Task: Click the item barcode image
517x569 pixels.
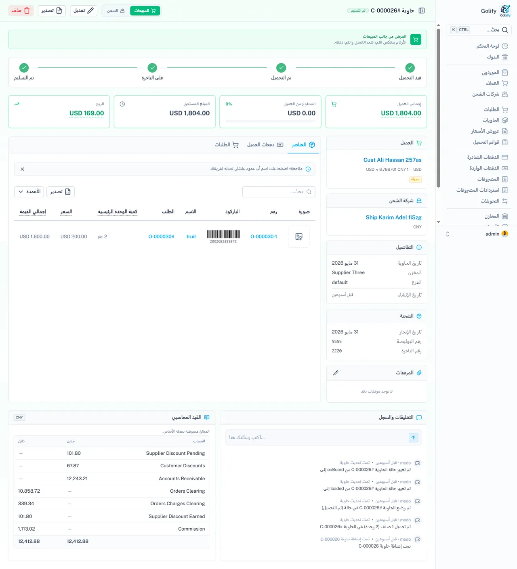Action: point(223,236)
